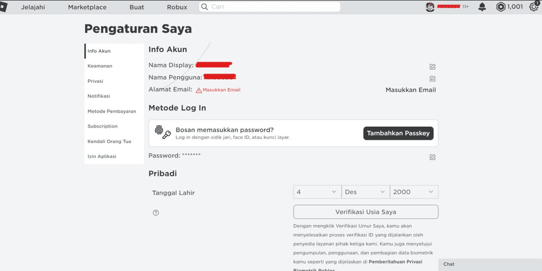Select the Keamanan settings tab
This screenshot has height=271, width=542.
114,66
